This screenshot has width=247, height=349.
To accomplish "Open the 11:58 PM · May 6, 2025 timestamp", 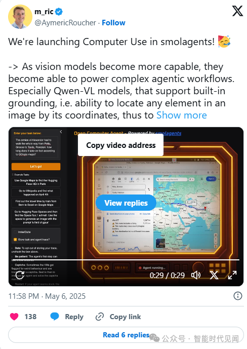I will coord(47,296).
